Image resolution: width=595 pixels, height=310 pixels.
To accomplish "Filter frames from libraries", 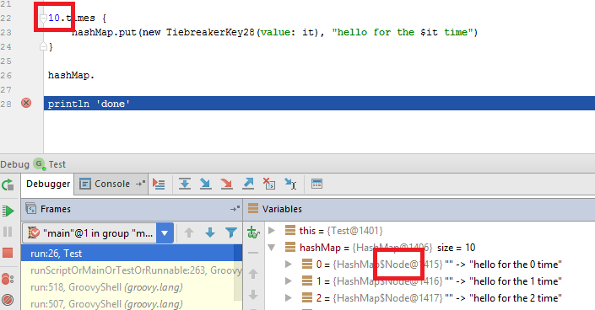I will (230, 232).
